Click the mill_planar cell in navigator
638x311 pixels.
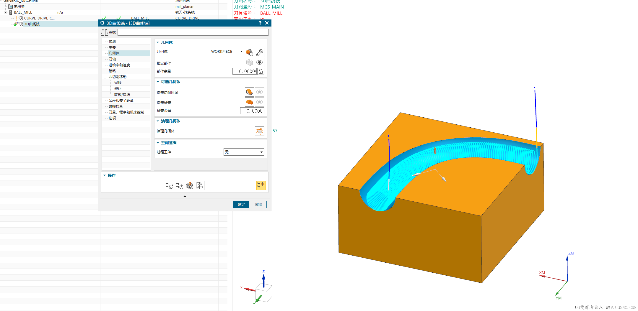coord(185,6)
